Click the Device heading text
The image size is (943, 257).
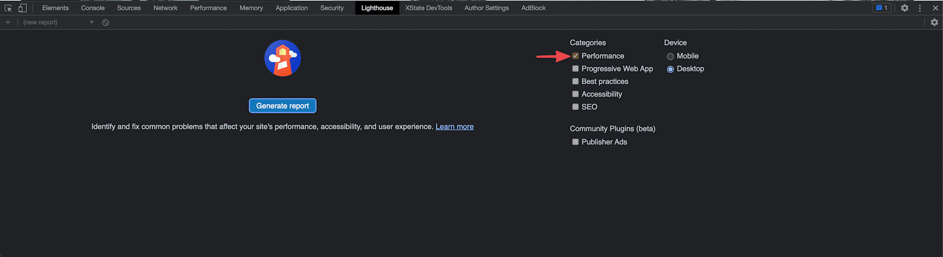(675, 42)
